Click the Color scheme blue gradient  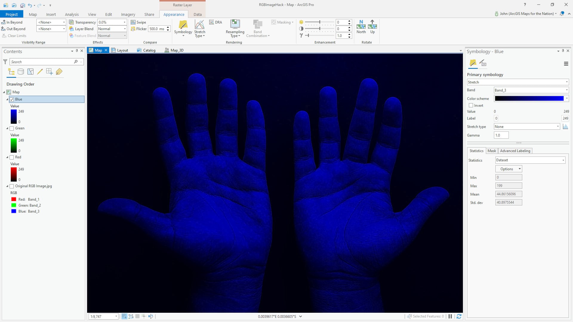529,98
